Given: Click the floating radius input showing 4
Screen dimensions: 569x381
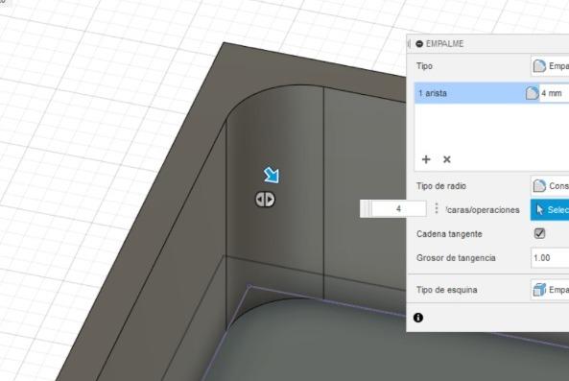Looking at the screenshot, I should 398,208.
